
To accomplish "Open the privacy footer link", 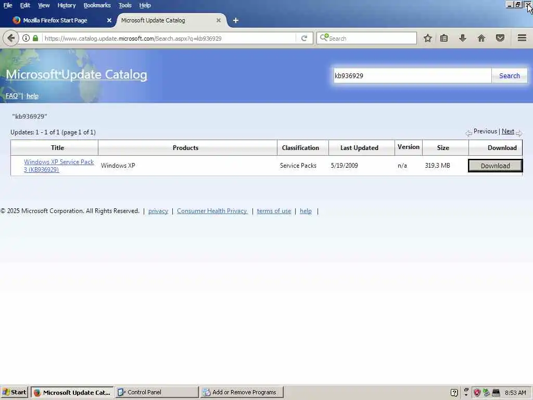I will click(158, 211).
